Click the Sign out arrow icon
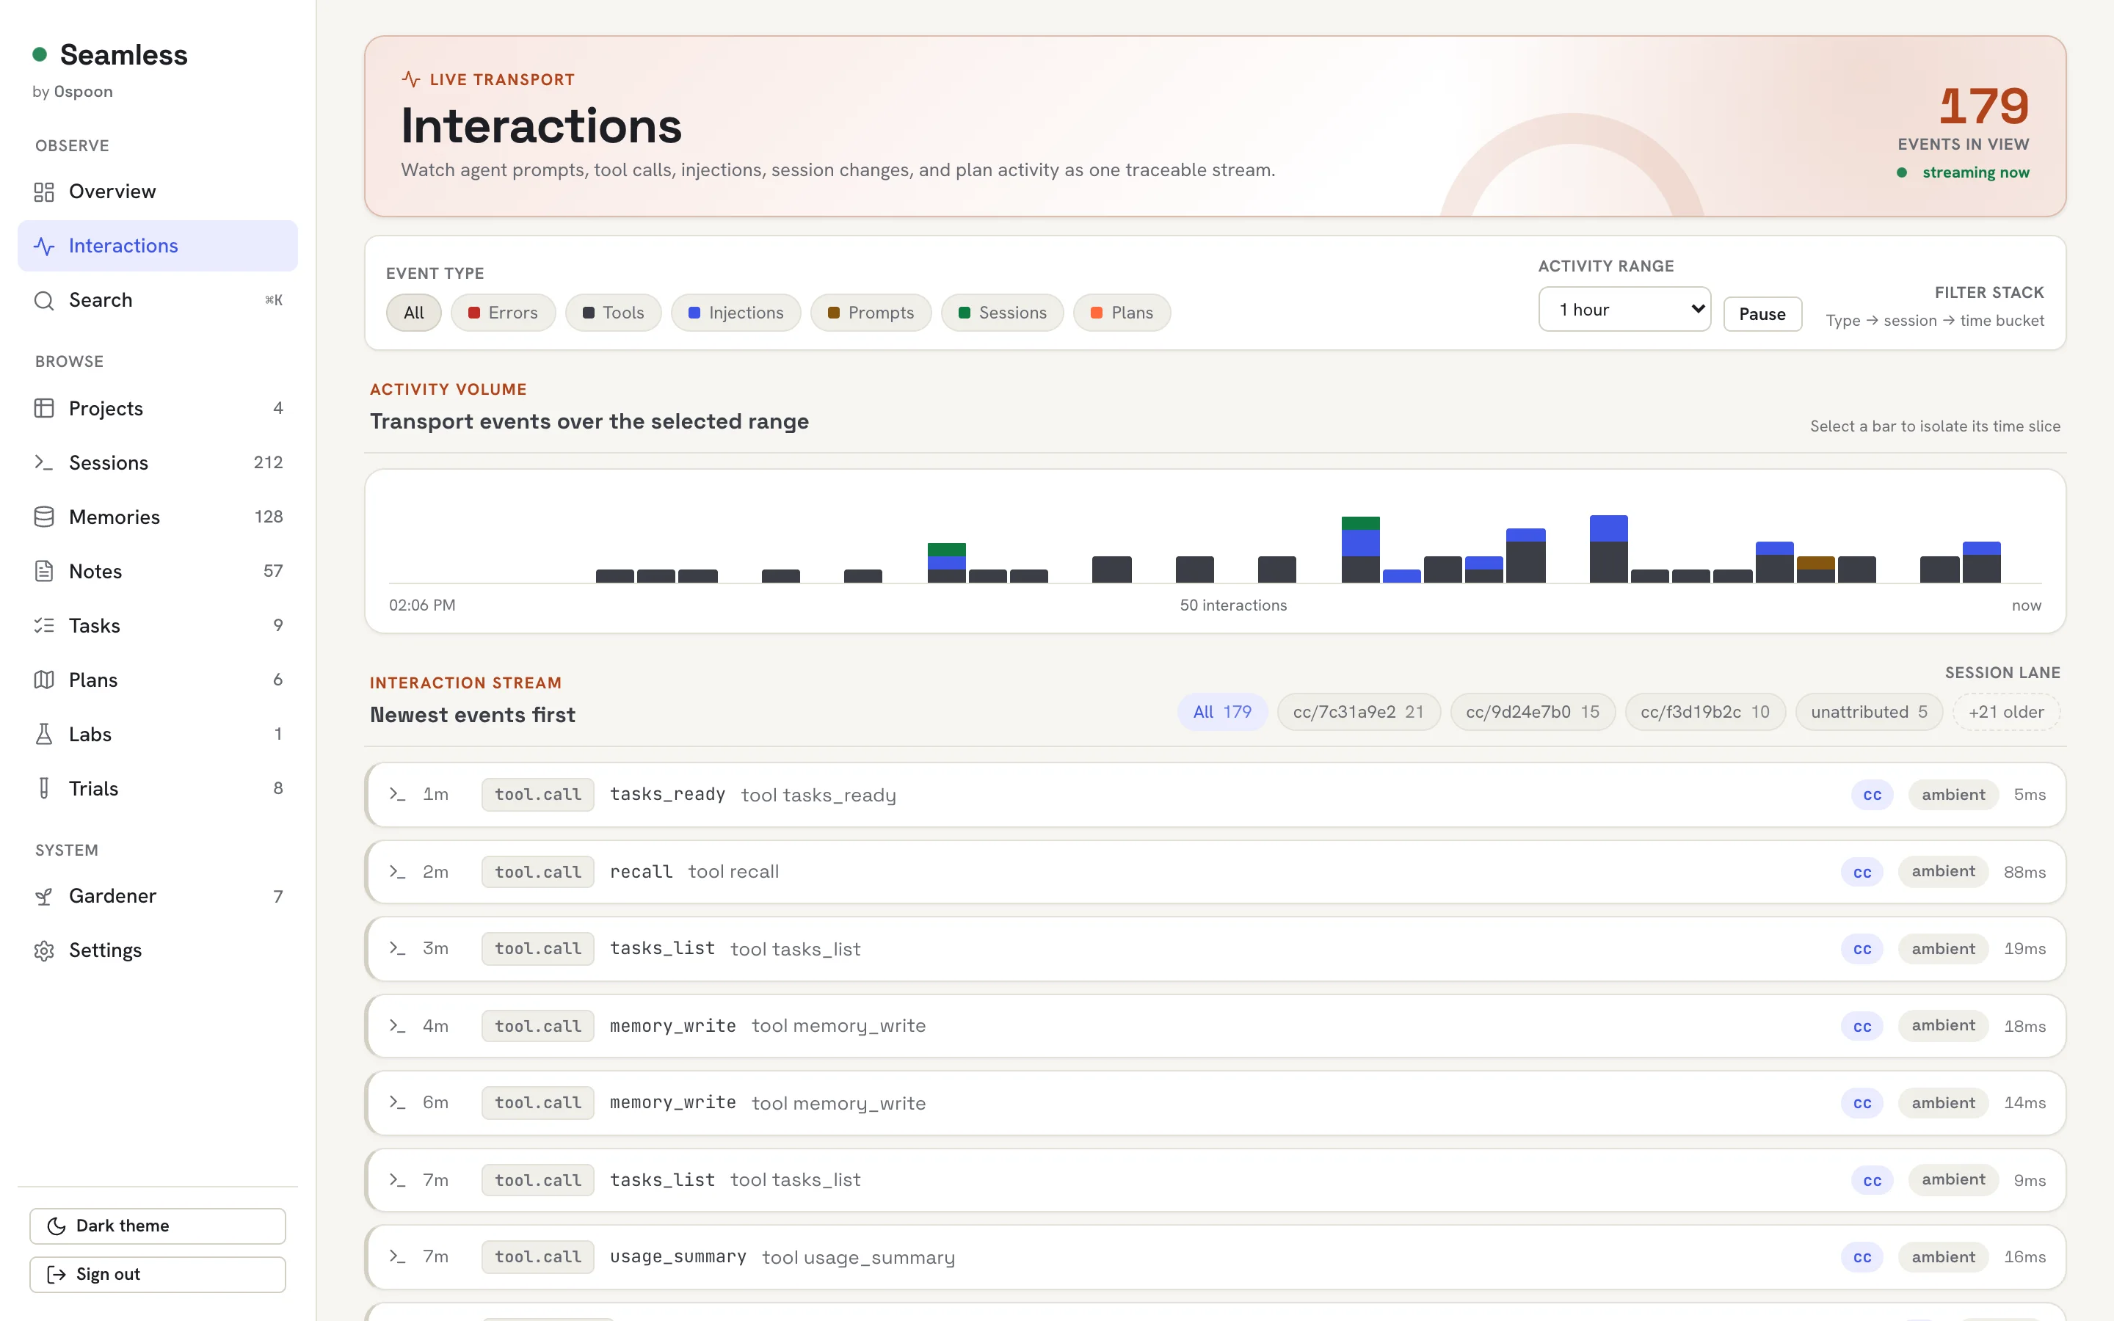The width and height of the screenshot is (2114, 1321). coord(57,1274)
